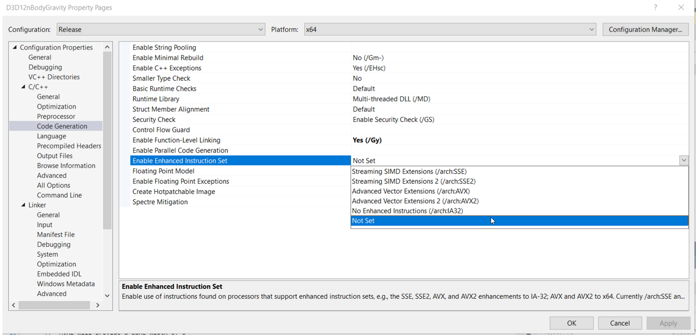Click the Cancel button
The height and width of the screenshot is (335, 696).
pos(620,323)
